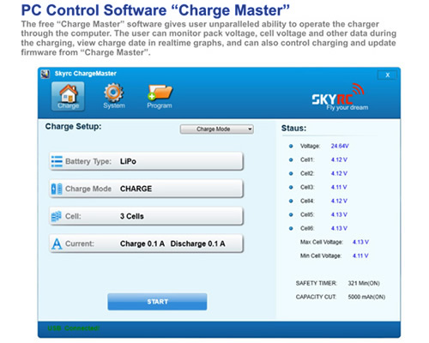Click the Charge Mode battery icon
The image size is (429, 343).
[x=57, y=189]
